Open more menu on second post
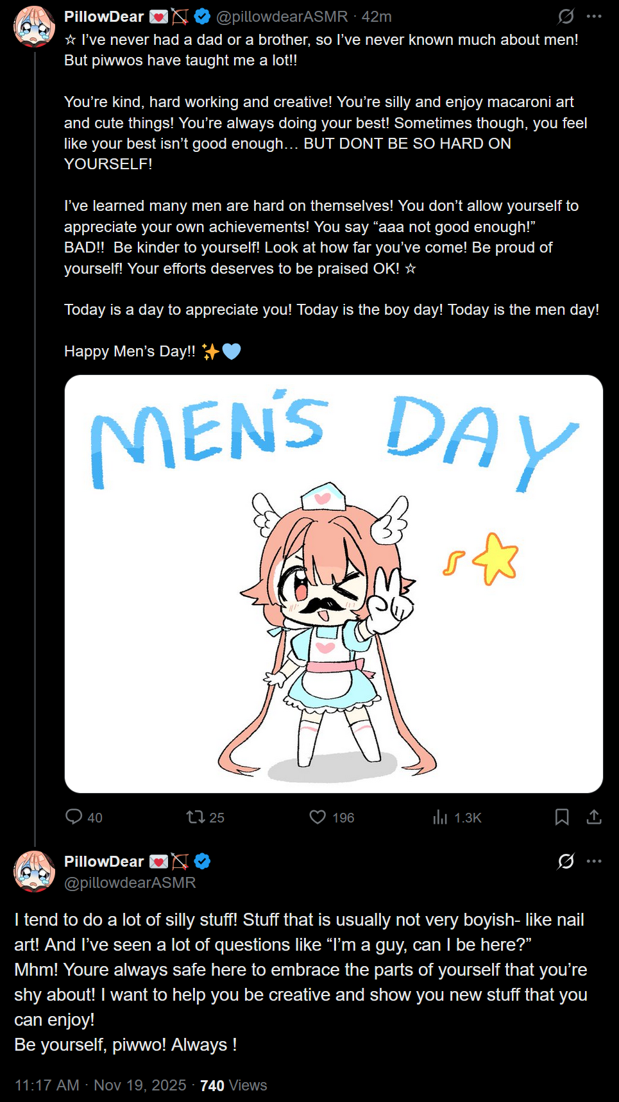Screen dimensions: 619x1102 pyautogui.click(x=594, y=861)
